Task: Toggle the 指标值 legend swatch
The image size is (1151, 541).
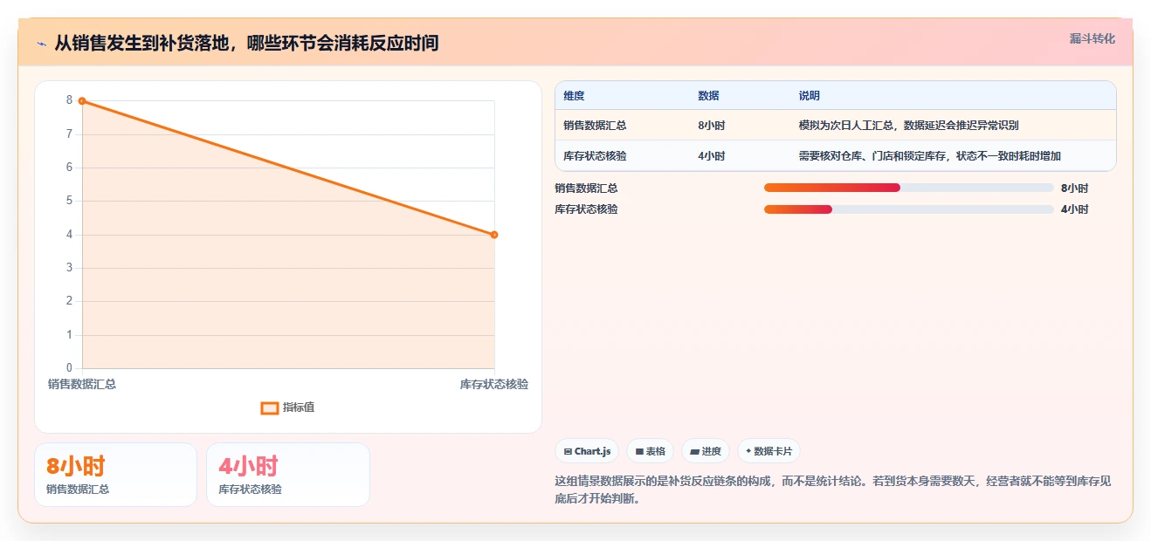Action: point(270,407)
